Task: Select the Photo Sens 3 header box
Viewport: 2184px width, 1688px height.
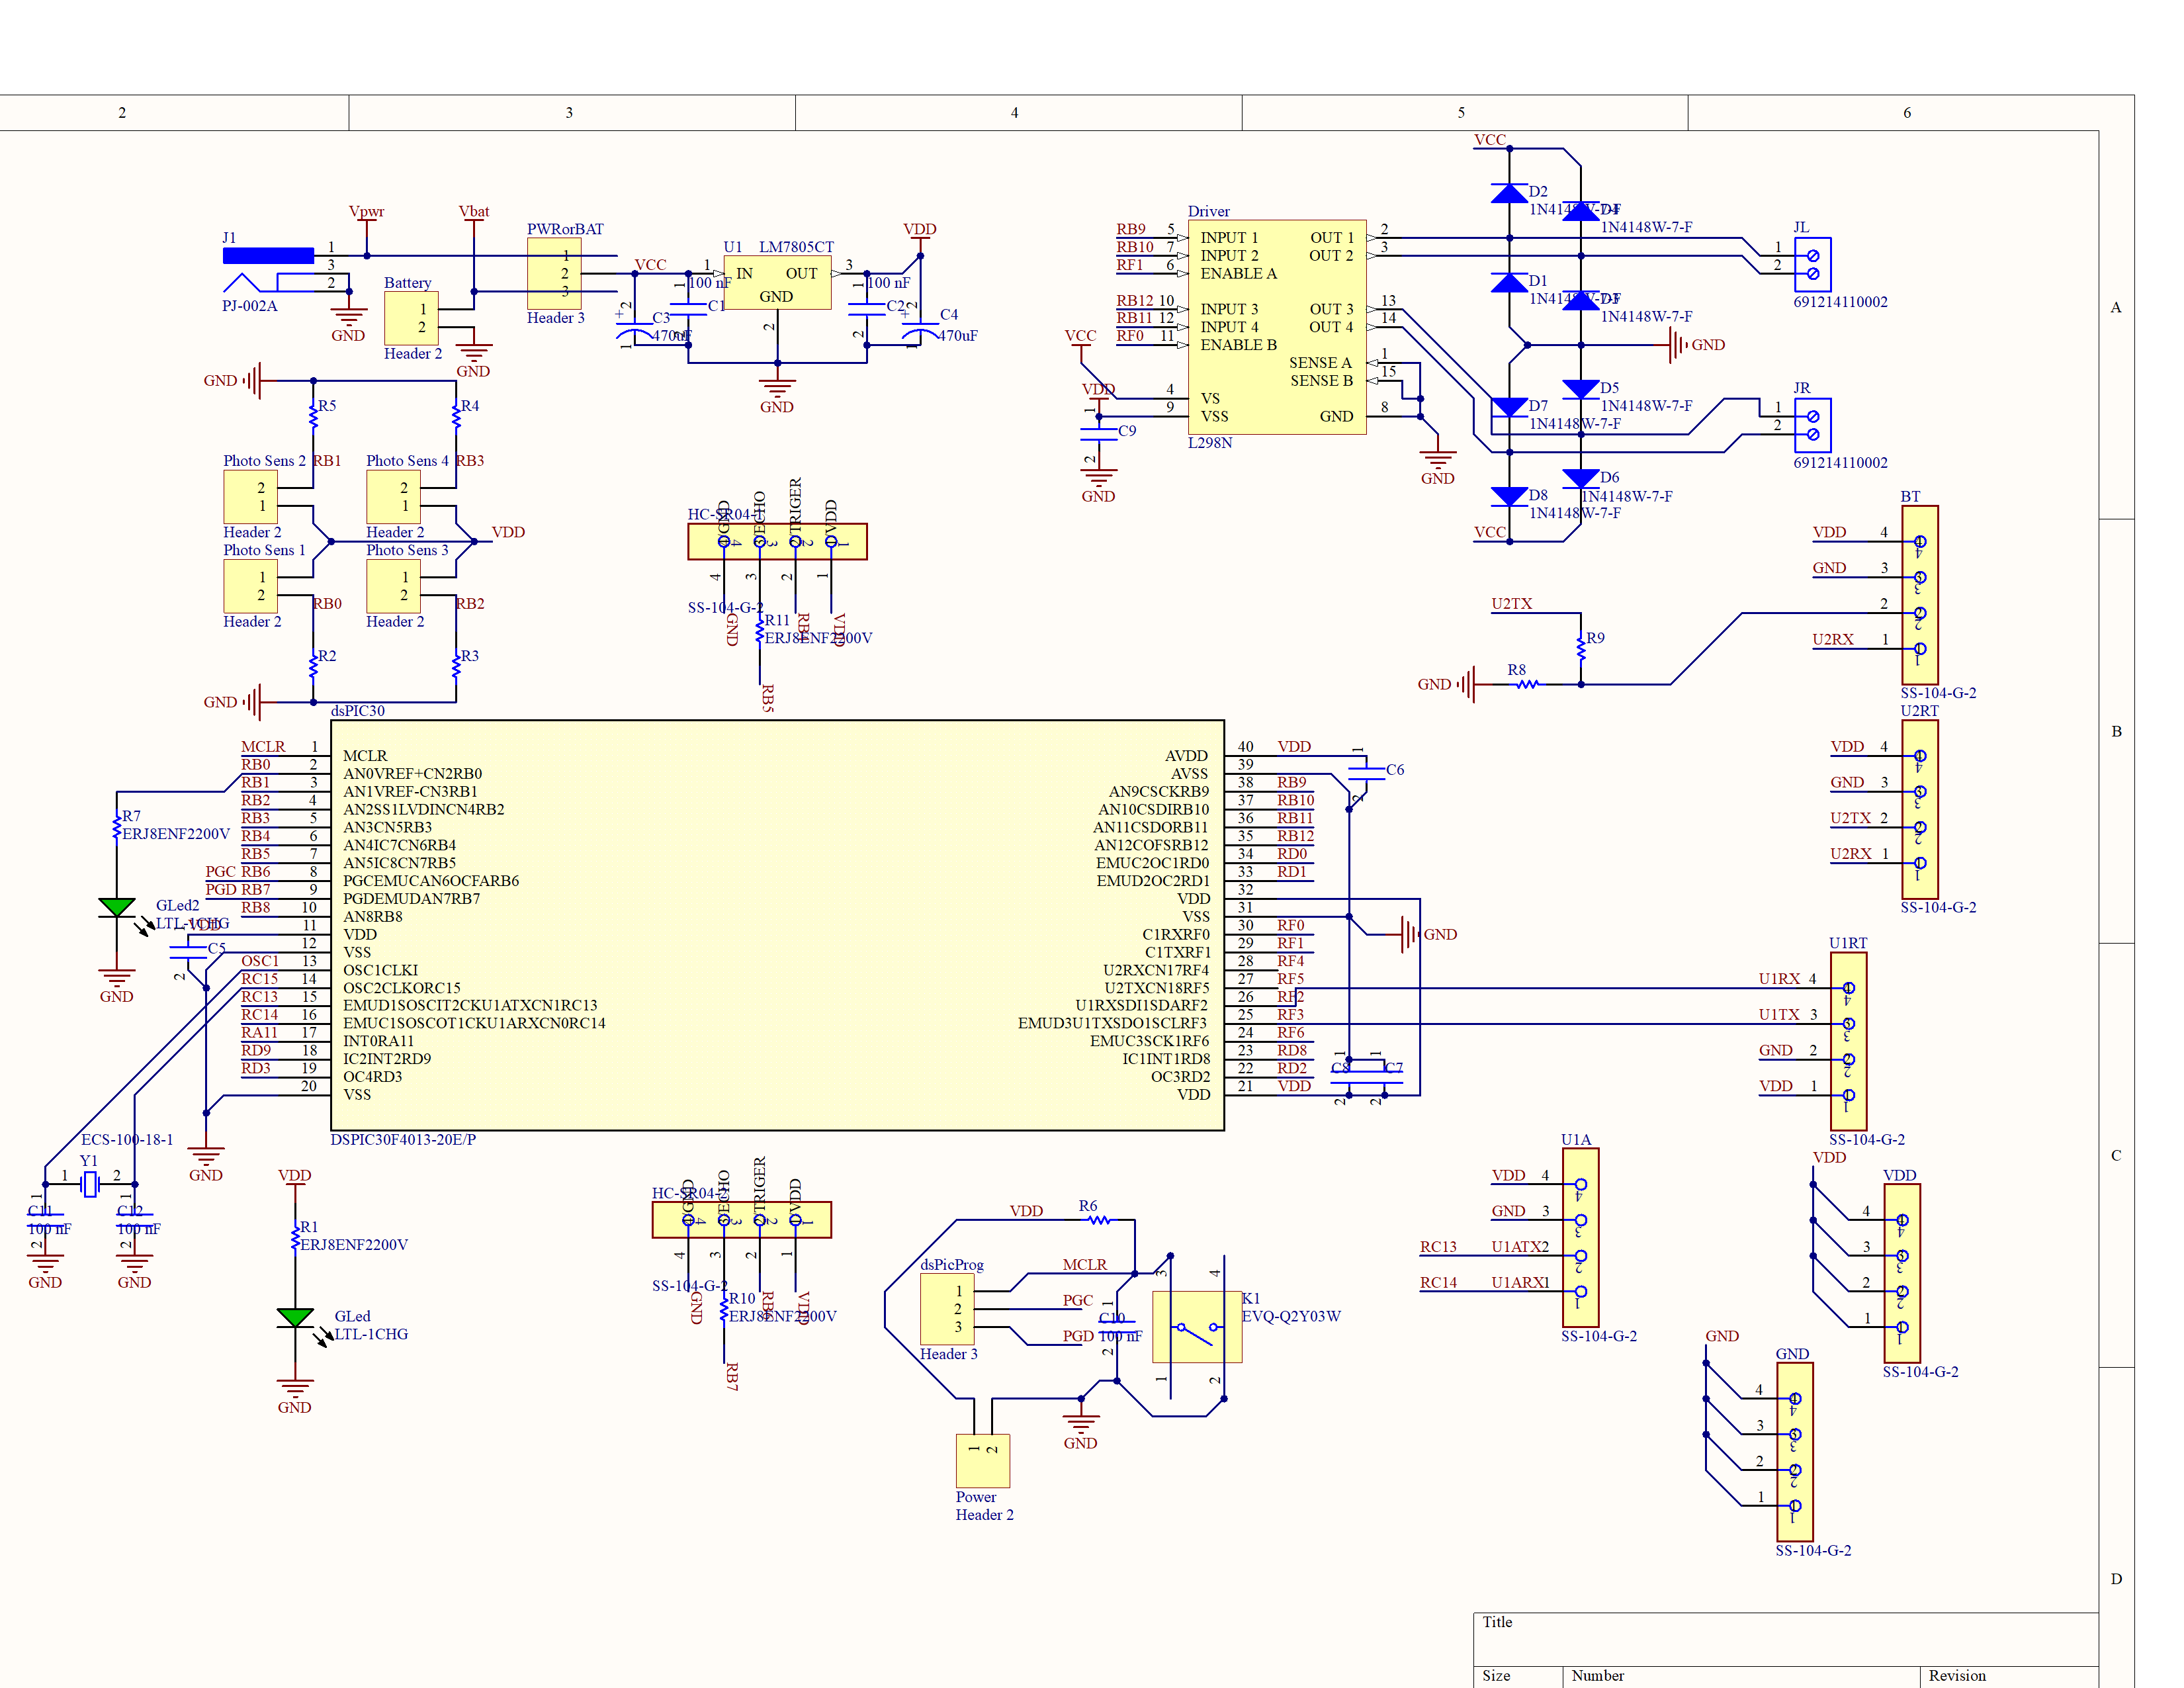Action: pyautogui.click(x=393, y=586)
